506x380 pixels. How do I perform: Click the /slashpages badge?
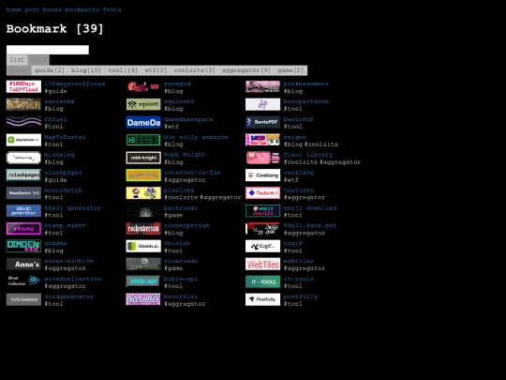[x=23, y=175]
